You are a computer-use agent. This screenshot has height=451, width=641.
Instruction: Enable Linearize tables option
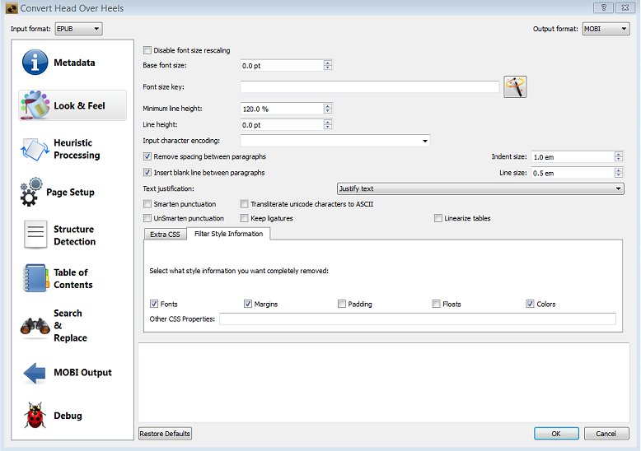tap(438, 218)
